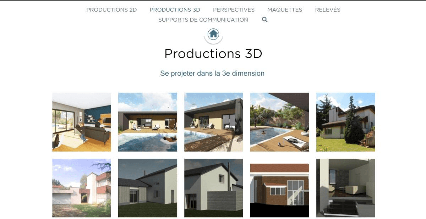View the tropical poolside render with paddle board
Viewport: 426px width, 219px height.
pos(279,121)
